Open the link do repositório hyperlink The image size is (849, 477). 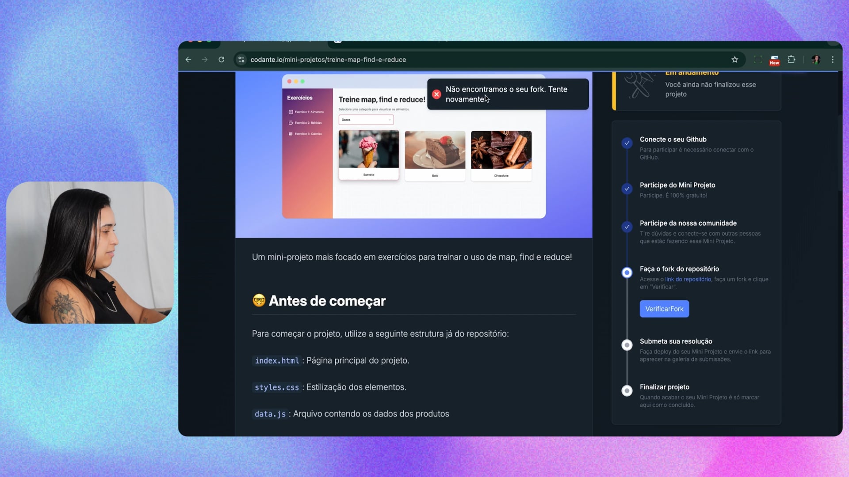[688, 279]
